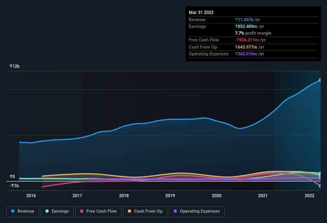
Task: Toggle the Earnings legend button
Action: pos(57,211)
